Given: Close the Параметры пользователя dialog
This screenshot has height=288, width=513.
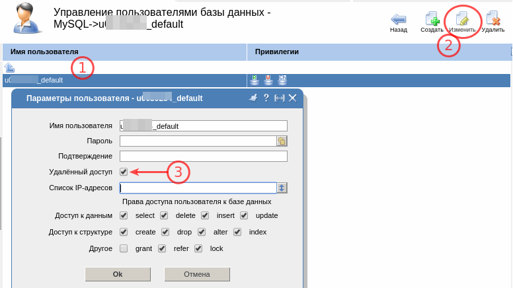Looking at the screenshot, I should coord(293,98).
